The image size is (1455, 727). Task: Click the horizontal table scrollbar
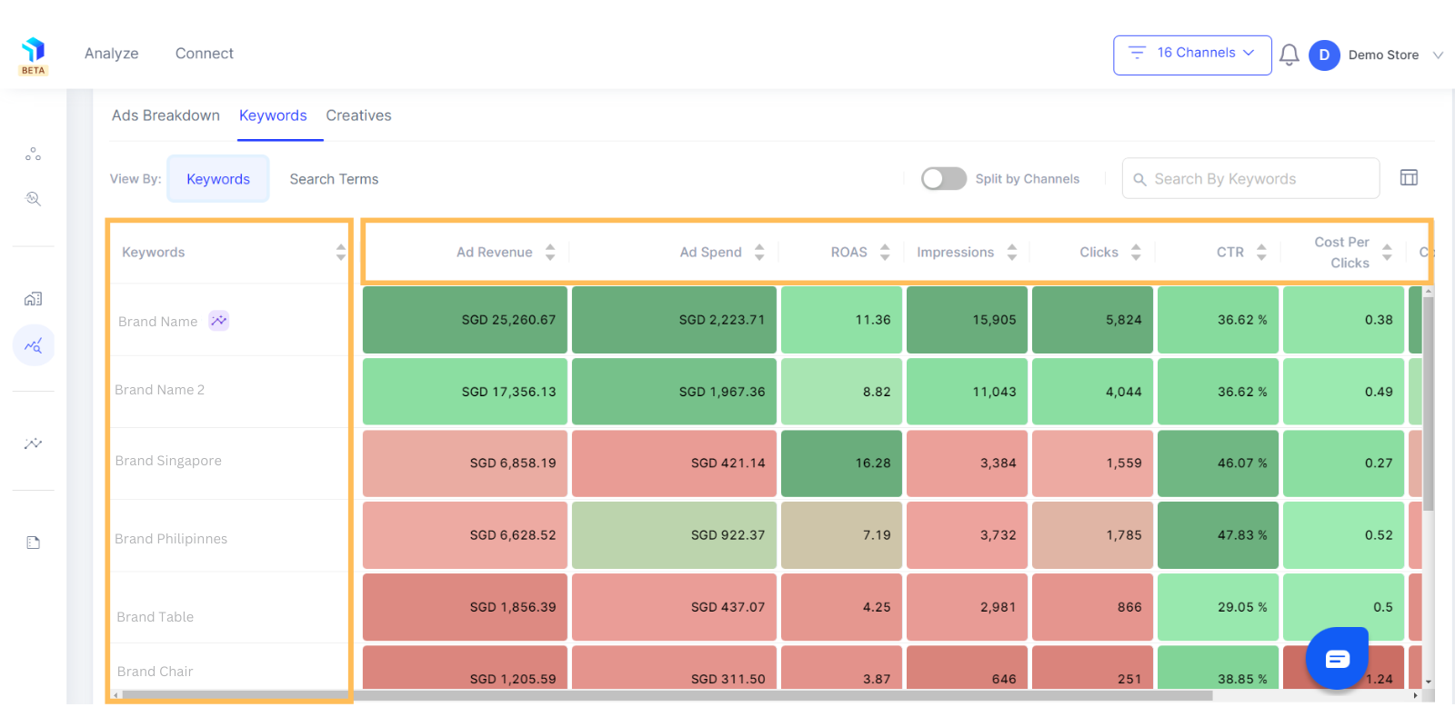tap(667, 696)
